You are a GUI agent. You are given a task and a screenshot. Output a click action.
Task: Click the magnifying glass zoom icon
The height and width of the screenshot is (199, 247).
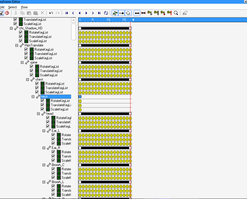coord(176,13)
